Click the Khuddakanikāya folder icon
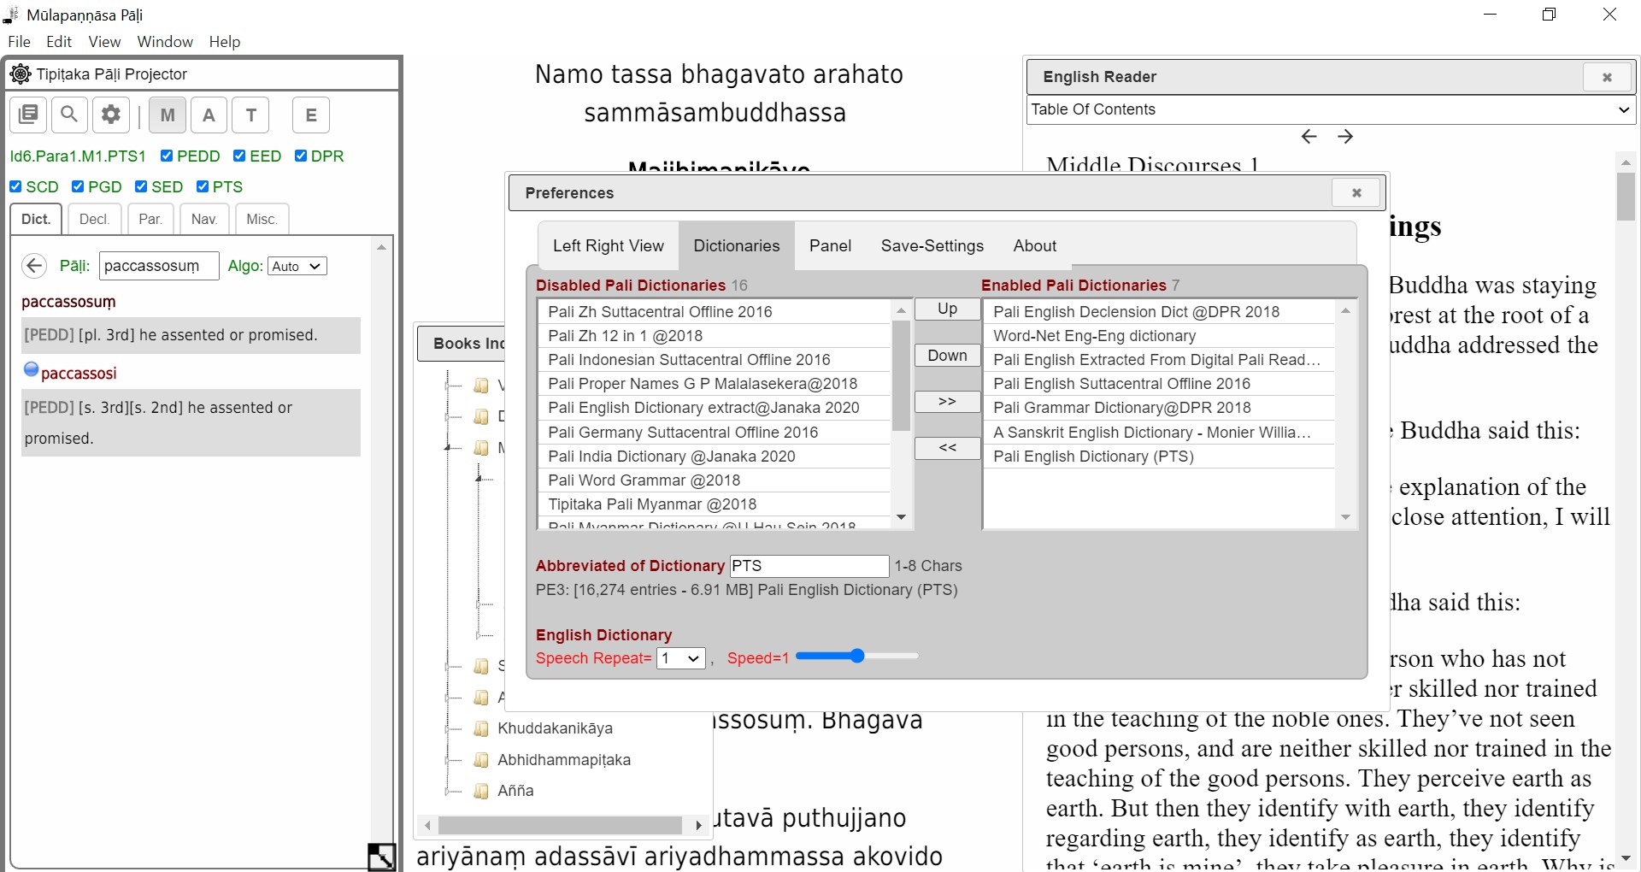 click(481, 728)
